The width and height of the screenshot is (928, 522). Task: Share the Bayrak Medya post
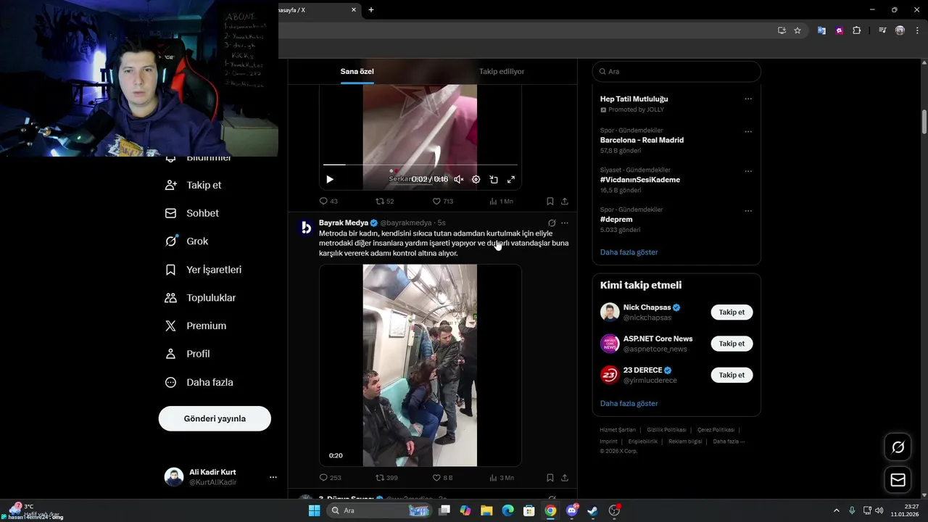(x=565, y=478)
